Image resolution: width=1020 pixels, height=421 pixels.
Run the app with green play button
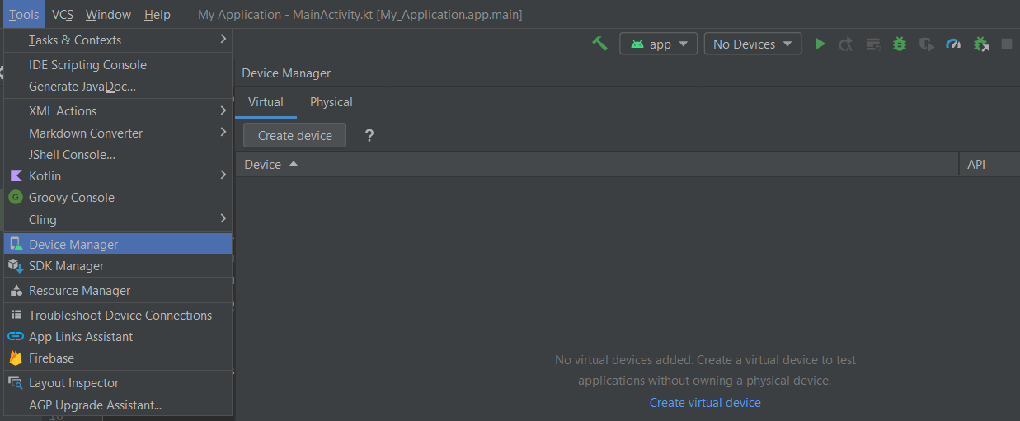820,44
